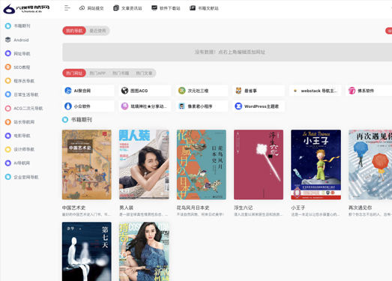This screenshot has width=392, height=281.
Task: Select the 我的导航 tab
Action: coord(74,31)
